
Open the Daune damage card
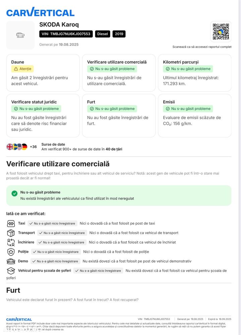tap(43, 73)
